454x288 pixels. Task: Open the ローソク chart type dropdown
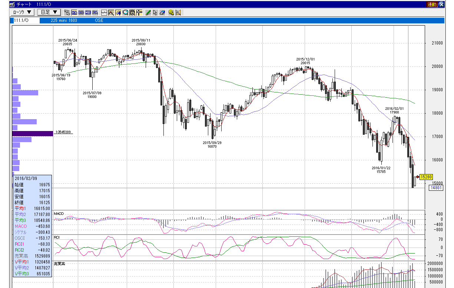point(23,12)
